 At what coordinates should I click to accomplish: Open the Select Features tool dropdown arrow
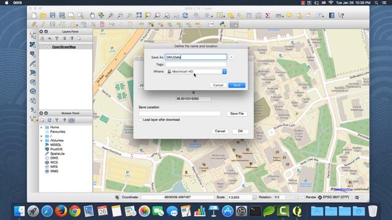pos(224,16)
